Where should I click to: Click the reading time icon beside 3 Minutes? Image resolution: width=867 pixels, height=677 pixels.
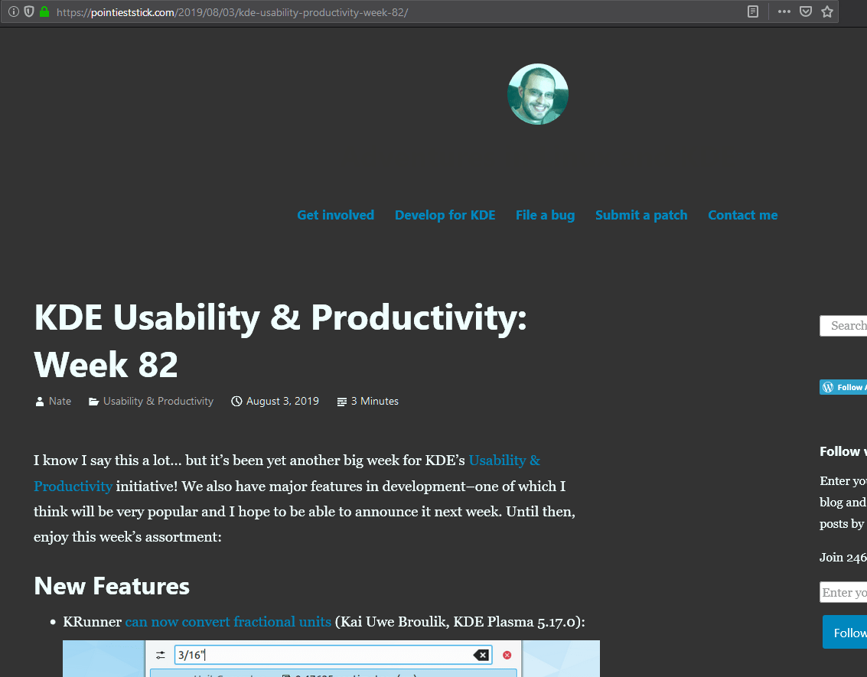click(x=342, y=402)
